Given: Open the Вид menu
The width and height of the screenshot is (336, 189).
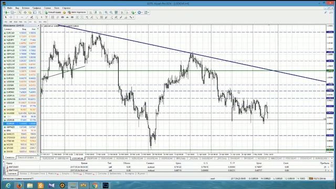Looking at the screenshot, I should click(17, 8).
